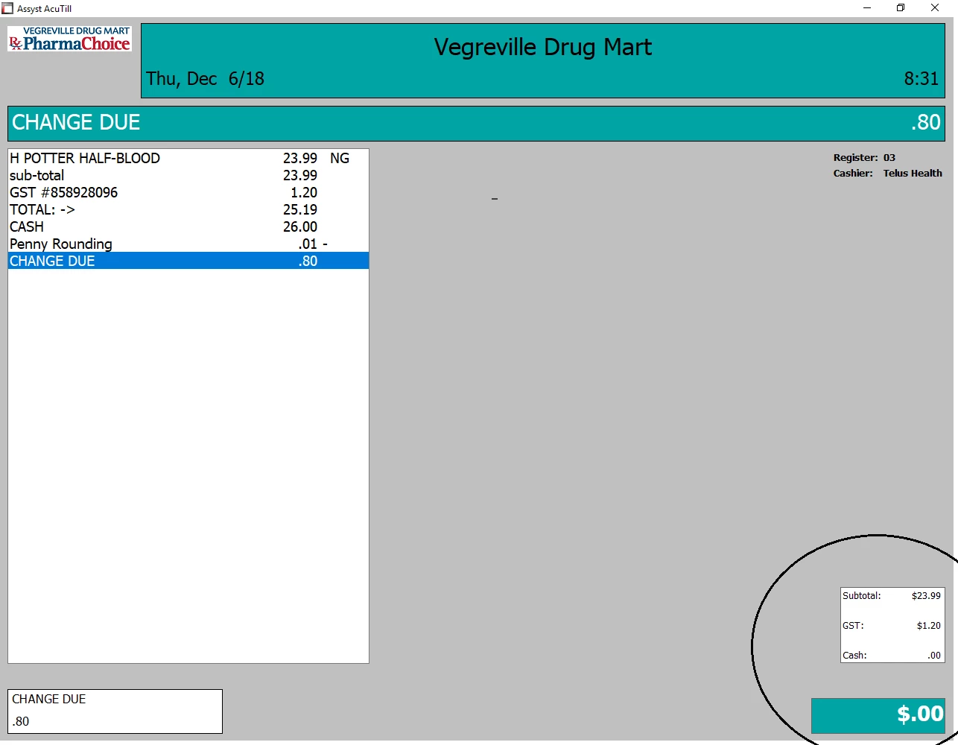The width and height of the screenshot is (958, 745).
Task: Select the TOTAL: -> 25.19 line
Action: coord(188,209)
